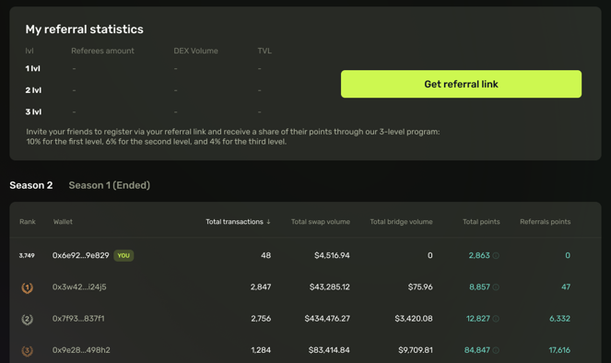Click wallet address 0x9e28...498h2
This screenshot has width=611, height=363.
(x=81, y=350)
